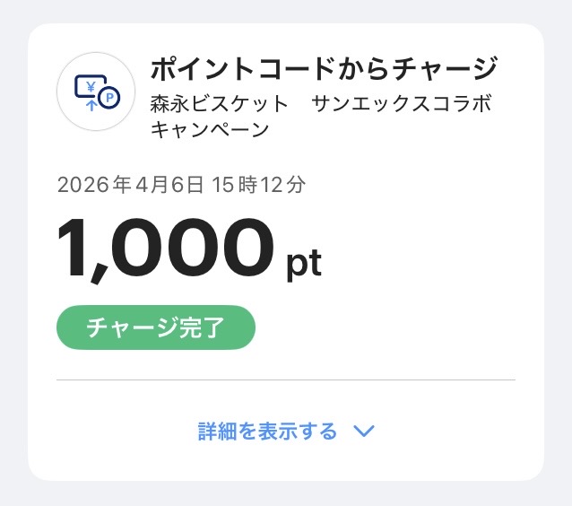Image resolution: width=572 pixels, height=506 pixels.
Task: Click the horizontal divider line
Action: pos(285,380)
